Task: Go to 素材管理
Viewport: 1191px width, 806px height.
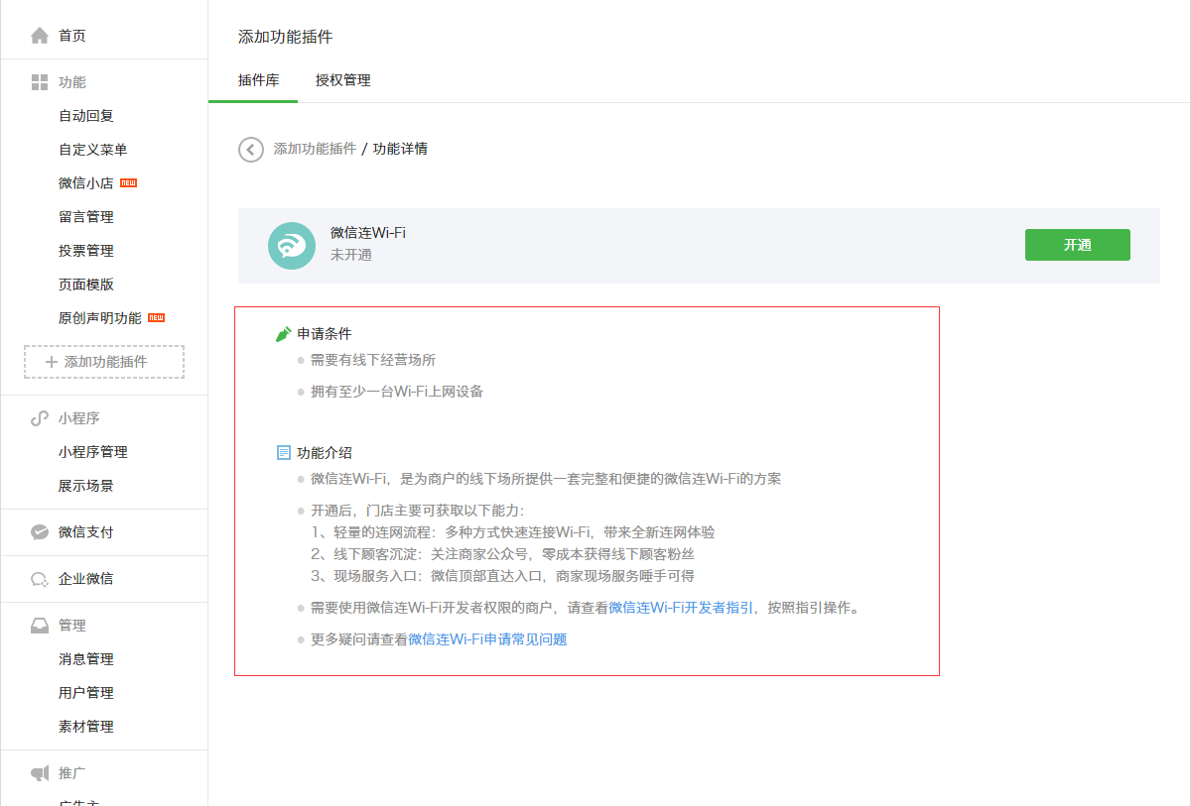Action: [x=86, y=727]
